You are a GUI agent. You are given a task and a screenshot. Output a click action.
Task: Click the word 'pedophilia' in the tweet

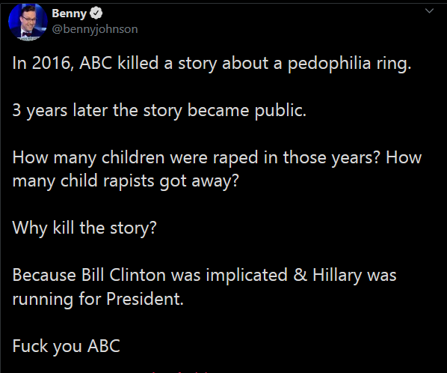[329, 64]
